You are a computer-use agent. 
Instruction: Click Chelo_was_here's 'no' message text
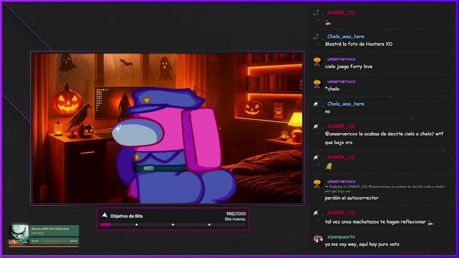coord(327,111)
